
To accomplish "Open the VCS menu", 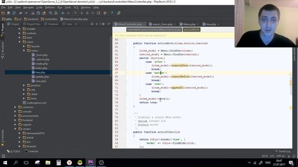I will point(76,7).
